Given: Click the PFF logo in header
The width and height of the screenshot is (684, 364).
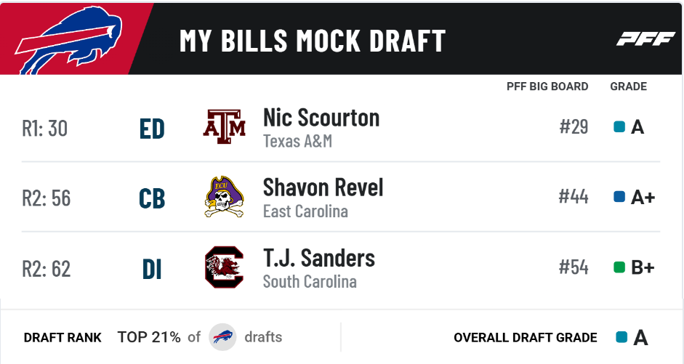Looking at the screenshot, I should pos(646,39).
